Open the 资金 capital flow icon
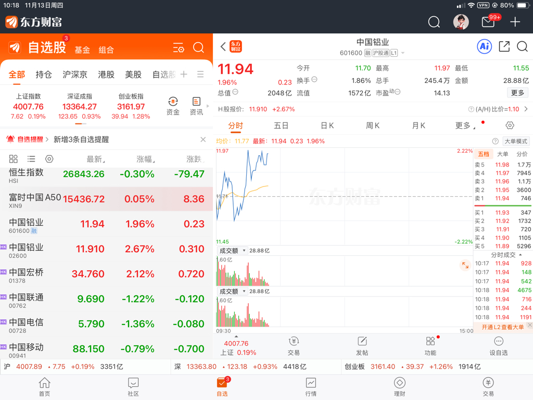The image size is (533, 400). 173,106
